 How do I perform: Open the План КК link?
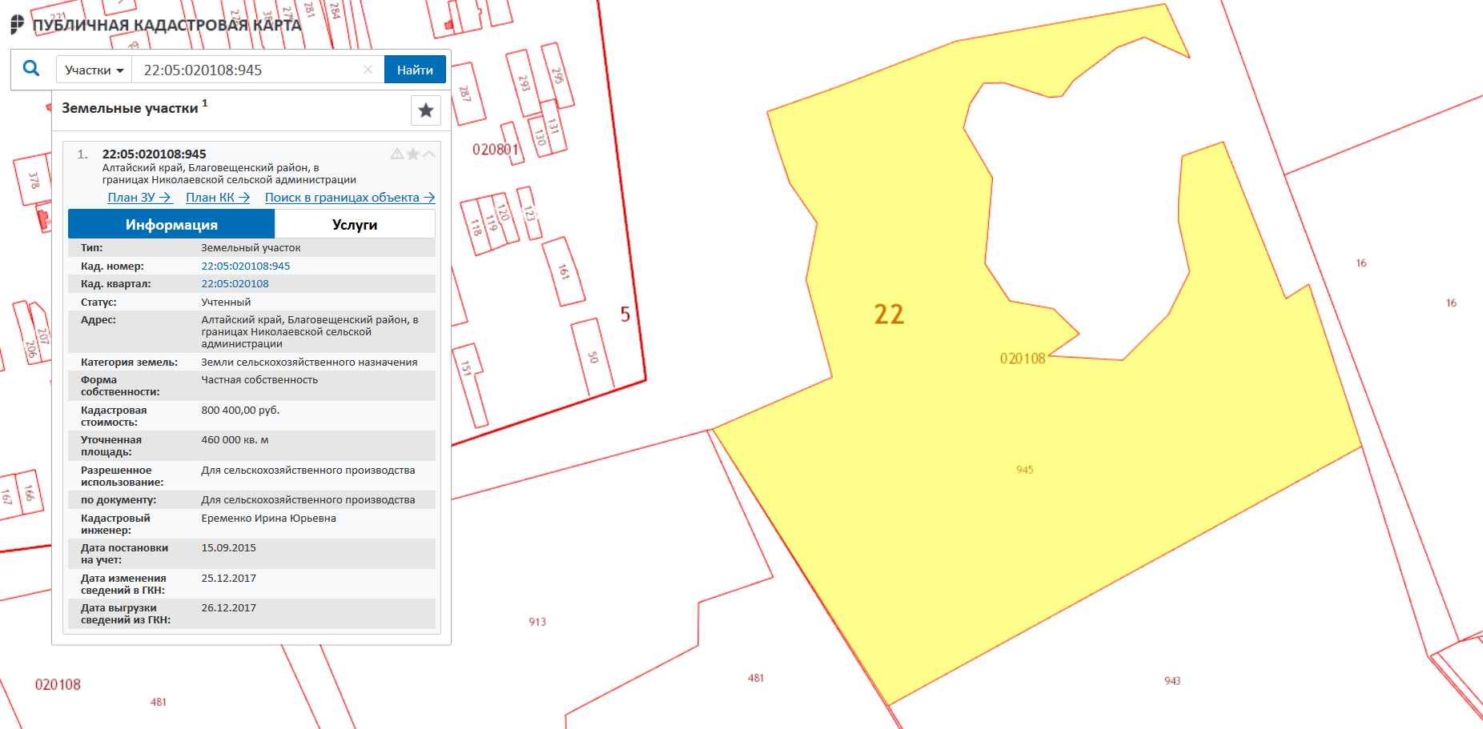[x=218, y=198]
